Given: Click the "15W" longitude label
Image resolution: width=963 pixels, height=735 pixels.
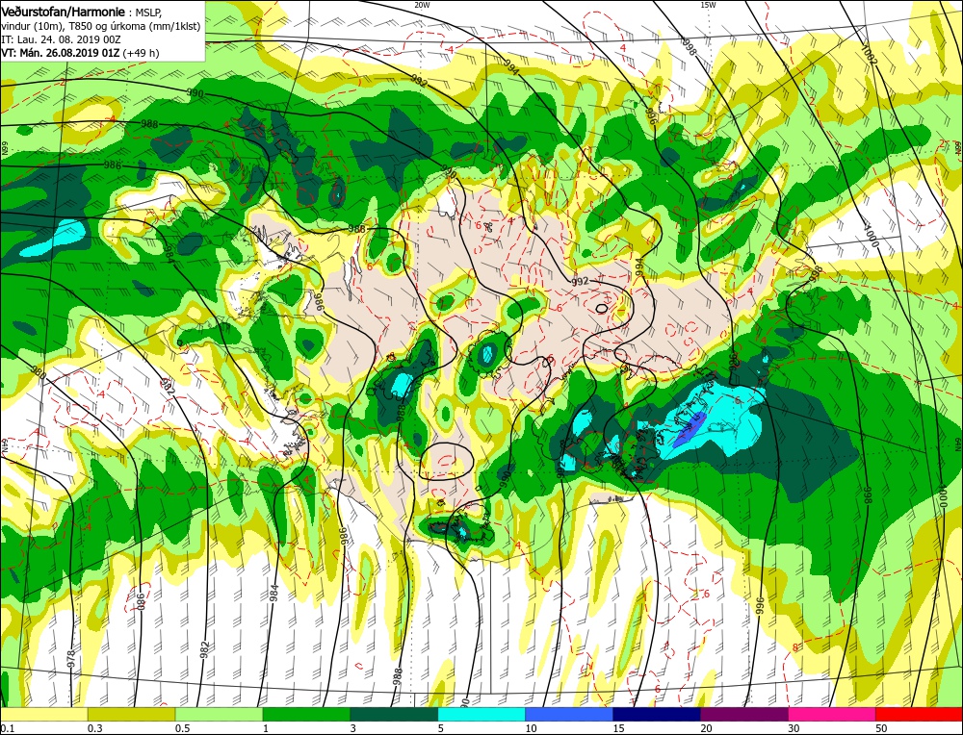Looking at the screenshot, I should [708, 4].
